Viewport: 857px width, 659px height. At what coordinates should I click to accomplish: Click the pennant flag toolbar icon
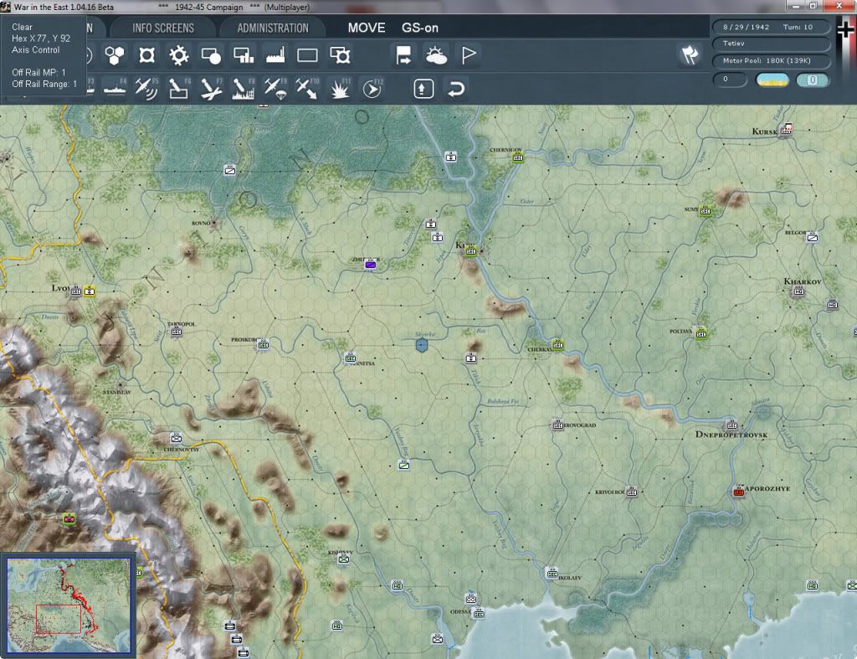[469, 55]
